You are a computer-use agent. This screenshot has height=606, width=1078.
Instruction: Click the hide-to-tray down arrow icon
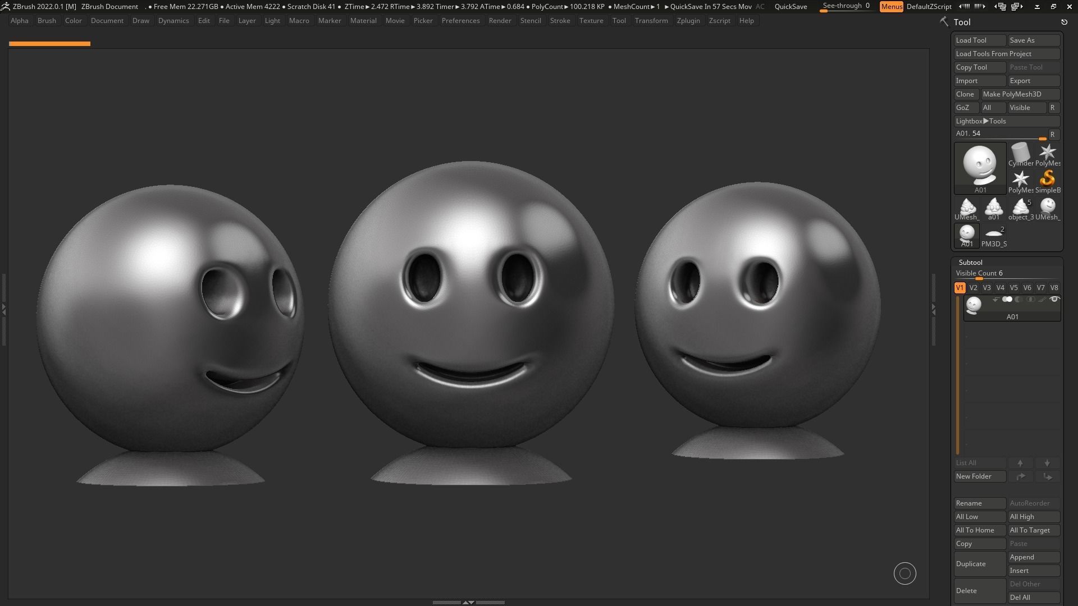tap(1037, 7)
